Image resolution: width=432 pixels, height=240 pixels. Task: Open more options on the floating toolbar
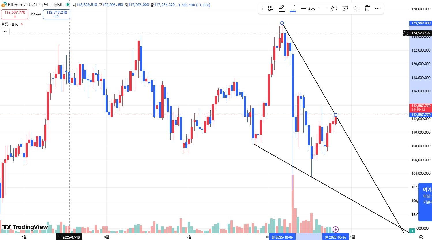click(378, 8)
